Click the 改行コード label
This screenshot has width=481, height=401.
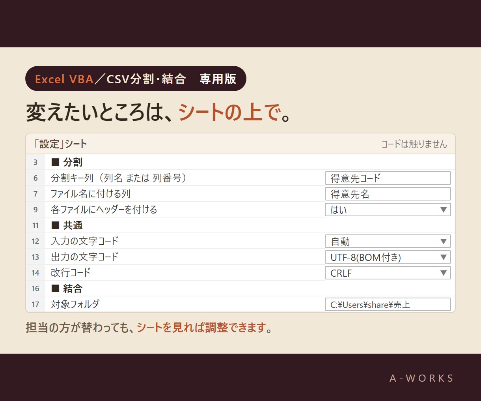[71, 273]
